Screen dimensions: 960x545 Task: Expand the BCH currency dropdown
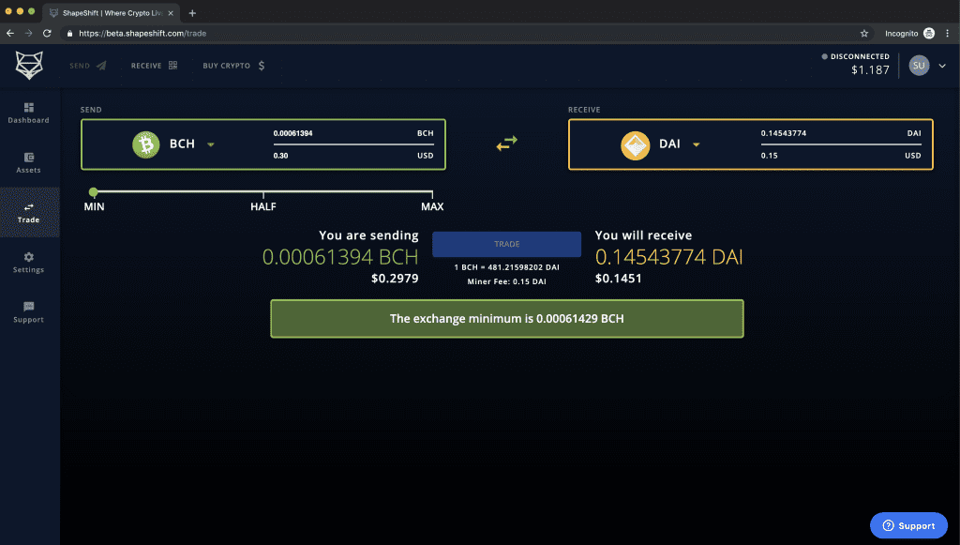click(x=211, y=144)
